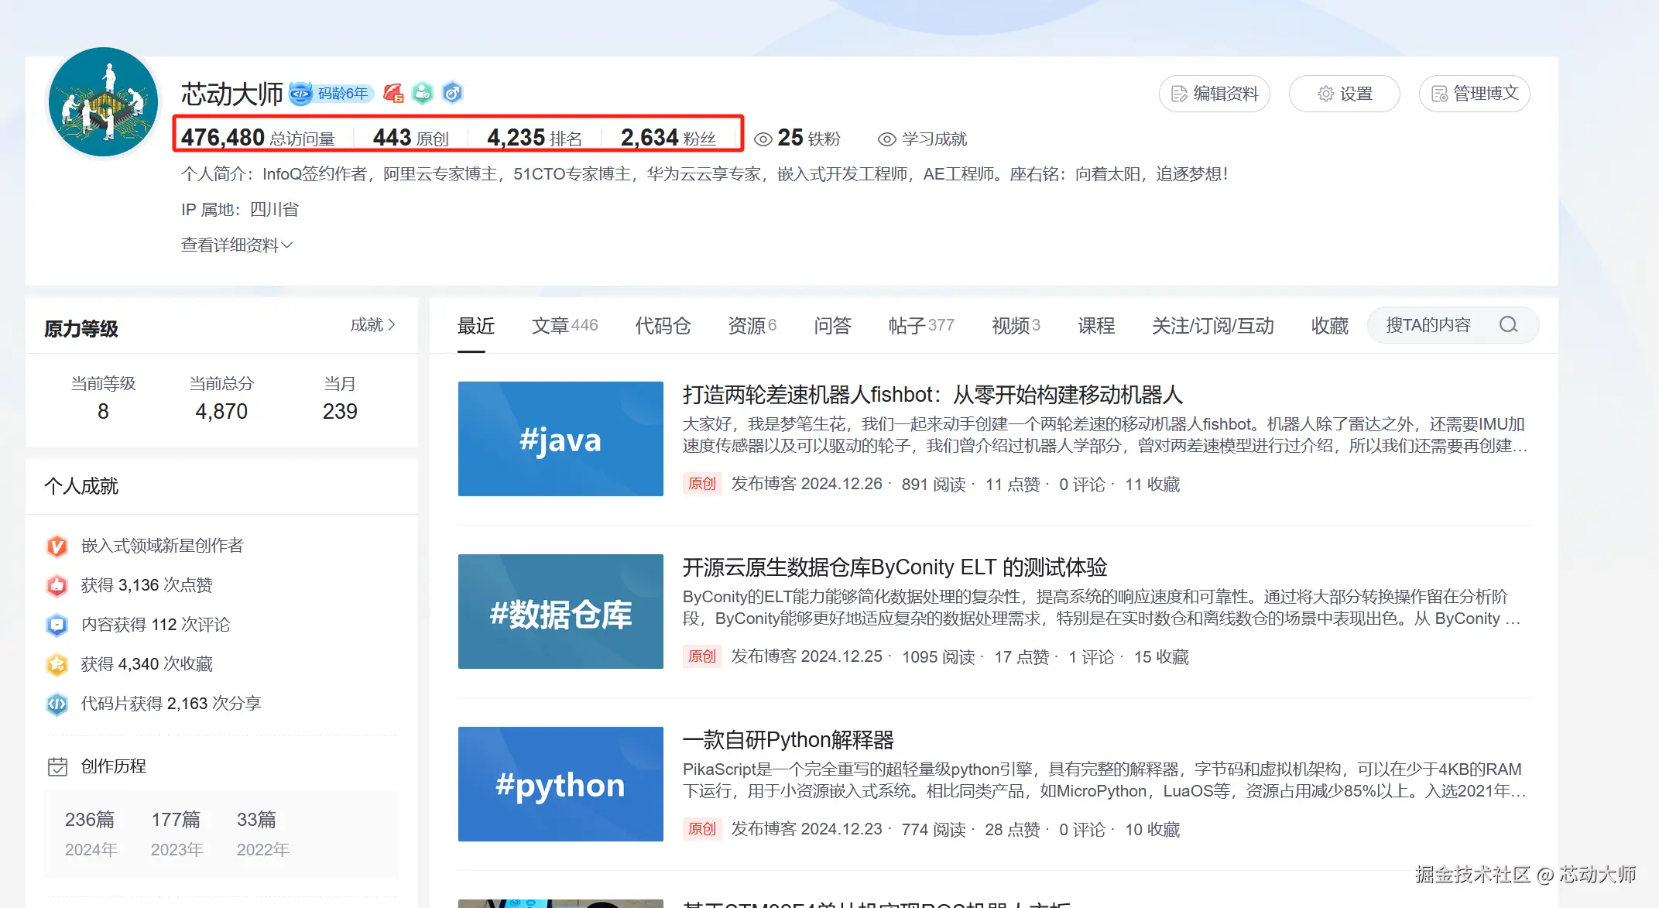Screen dimensions: 1659x908
Task: Open the fishbot robot article title
Action: (x=932, y=395)
